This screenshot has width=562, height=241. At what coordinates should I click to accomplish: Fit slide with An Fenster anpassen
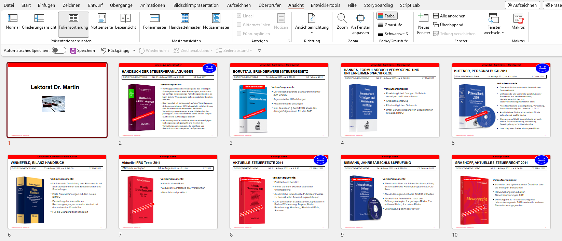pos(360,24)
